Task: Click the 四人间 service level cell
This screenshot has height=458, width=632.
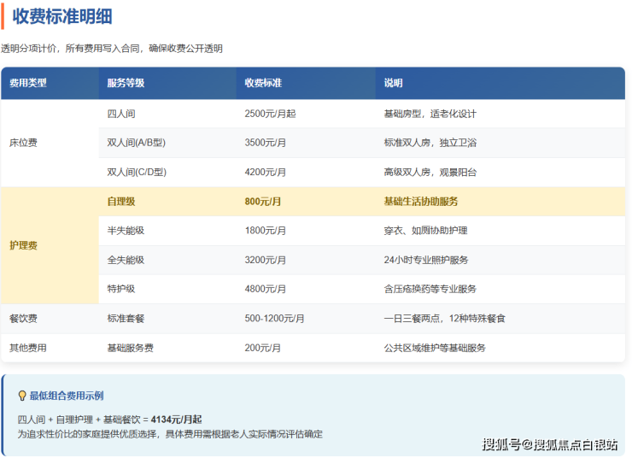Action: pyautogui.click(x=121, y=114)
